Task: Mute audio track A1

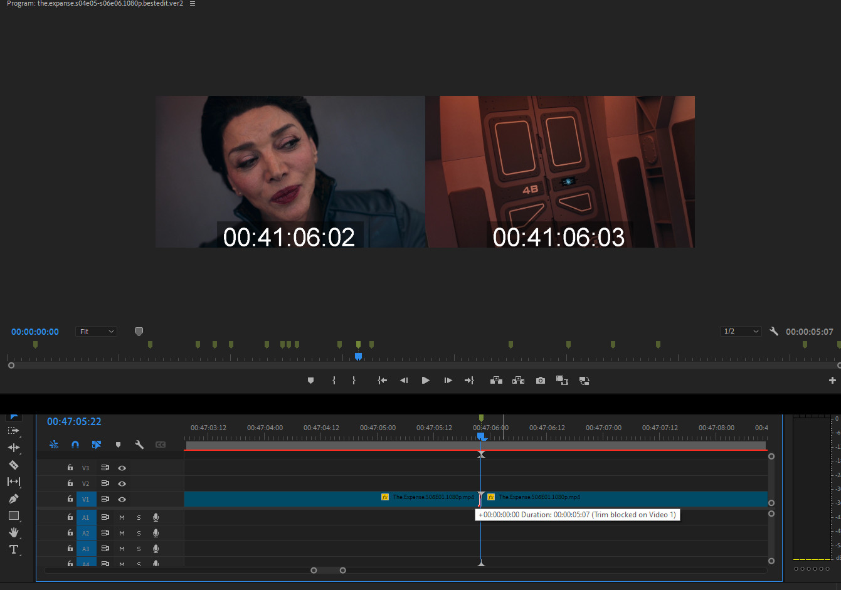Action: 122,517
